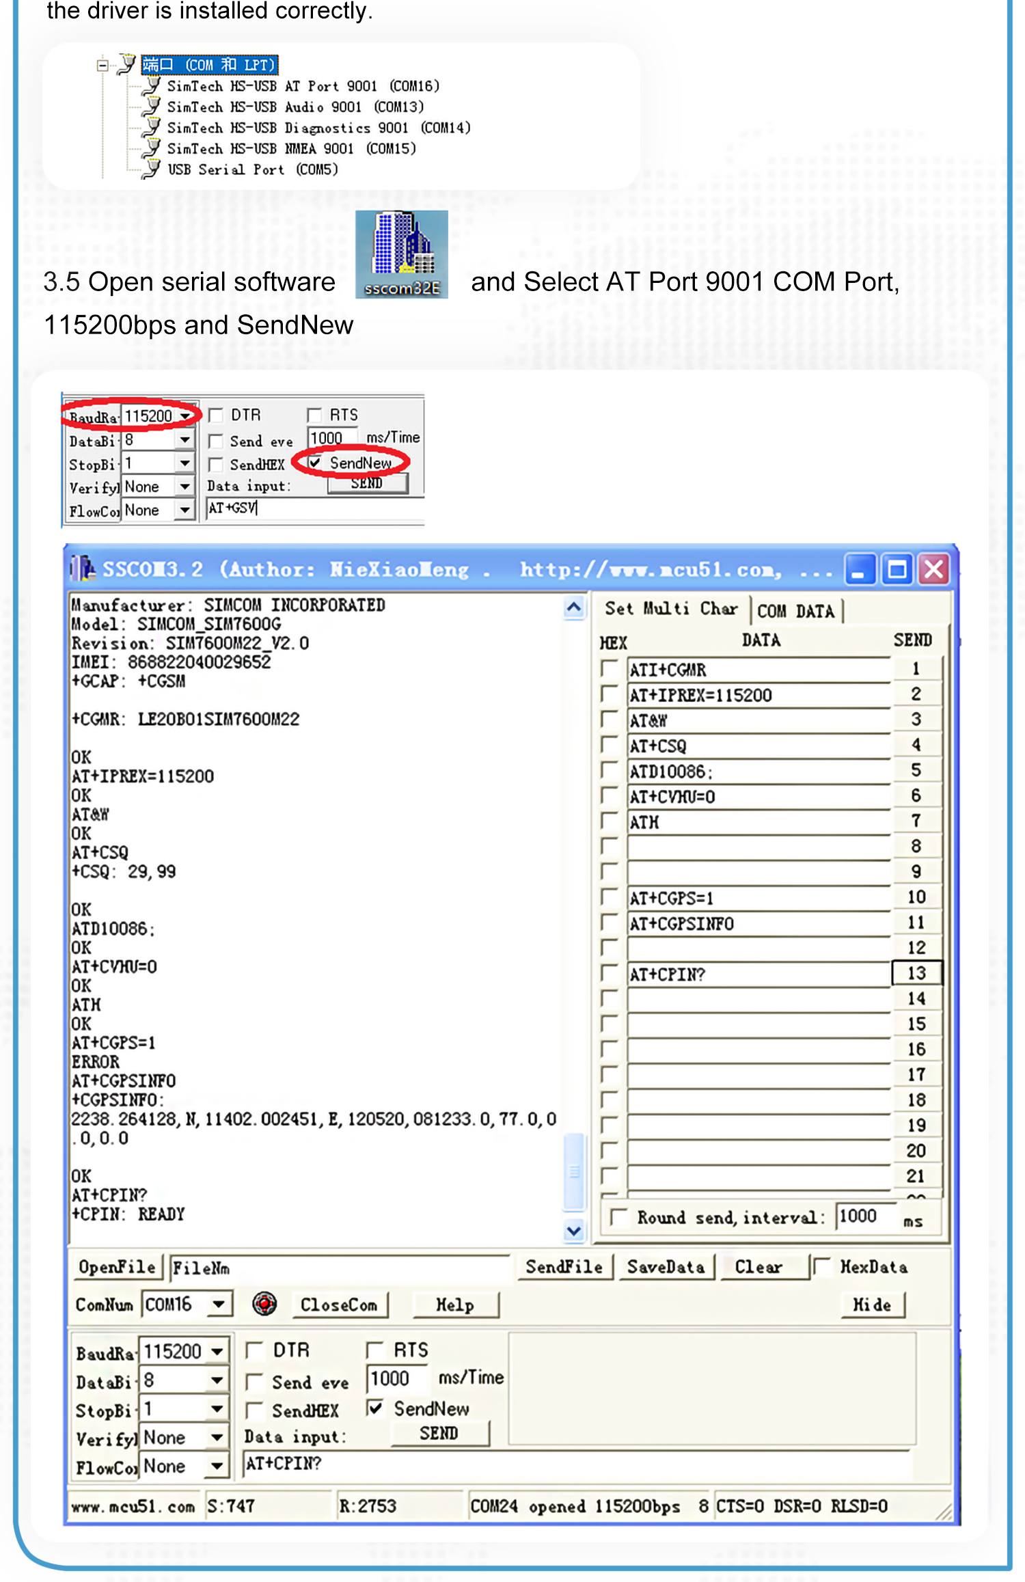Toggle Send eve checkbox in main window
The image size is (1025, 1582).
(254, 1382)
